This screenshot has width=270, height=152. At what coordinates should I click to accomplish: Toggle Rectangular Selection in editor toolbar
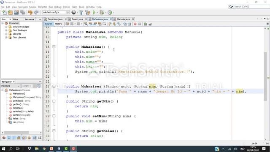104,24
